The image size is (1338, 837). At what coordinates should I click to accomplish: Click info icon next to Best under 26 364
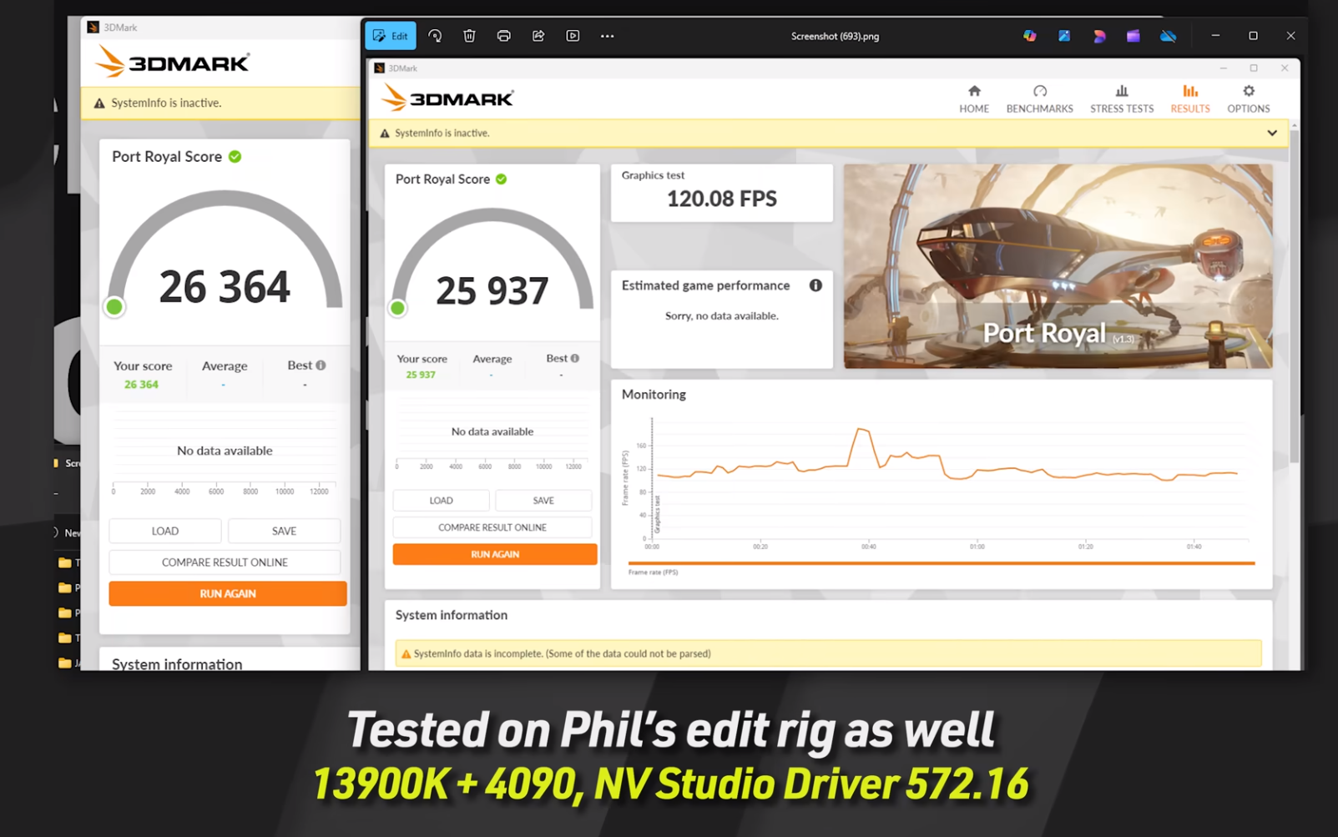[321, 366]
